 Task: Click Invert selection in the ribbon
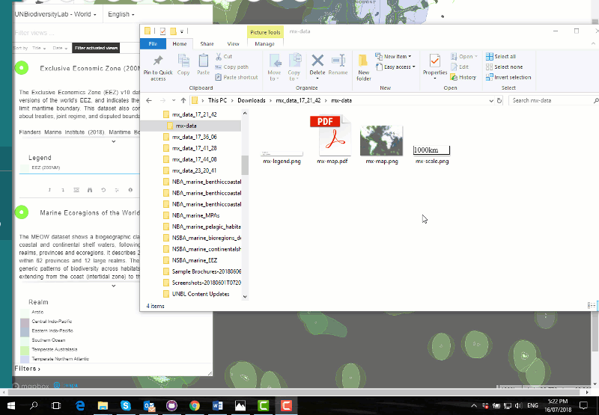(508, 77)
